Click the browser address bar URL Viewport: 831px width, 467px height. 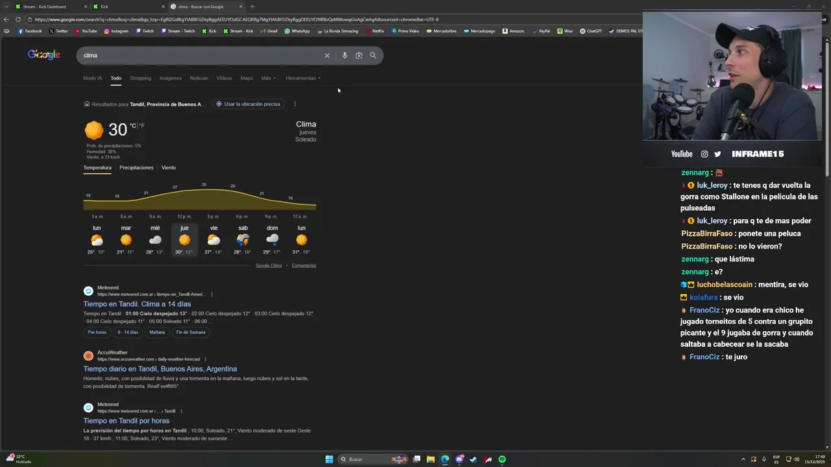[237, 19]
